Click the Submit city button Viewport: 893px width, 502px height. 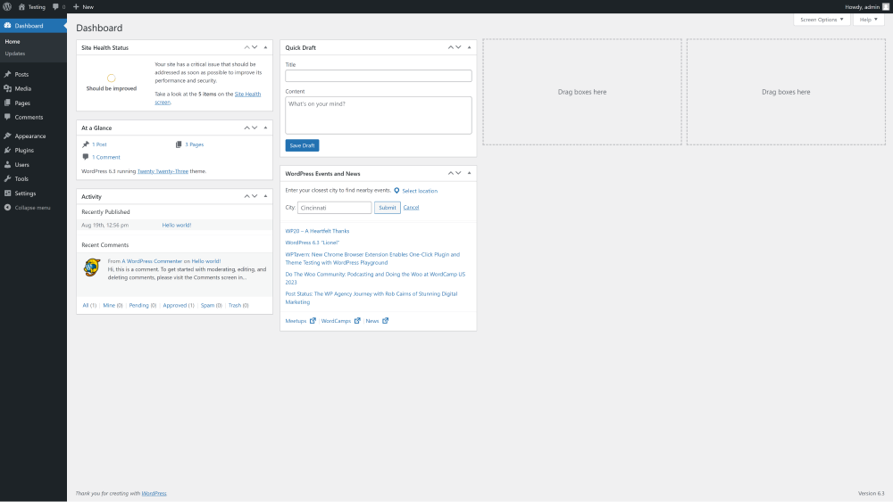click(388, 208)
